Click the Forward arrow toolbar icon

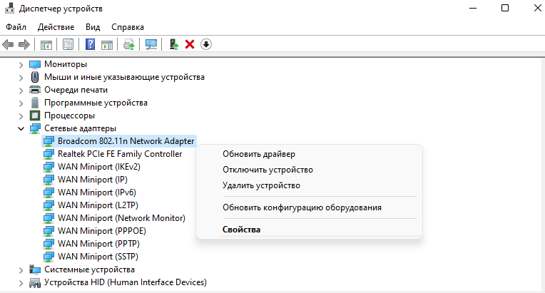pos(24,44)
